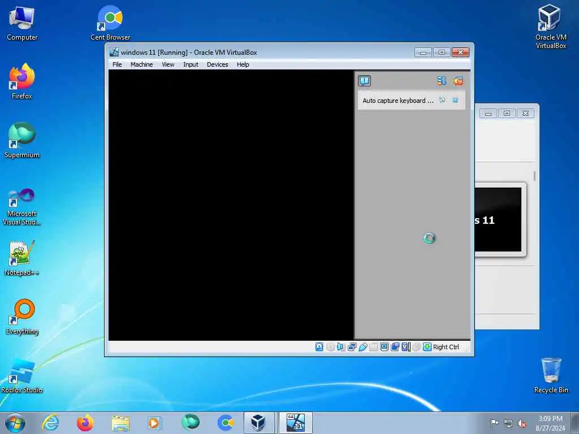579x434 pixels.
Task: Click the scrollbar in background Manager window
Action: (x=534, y=176)
